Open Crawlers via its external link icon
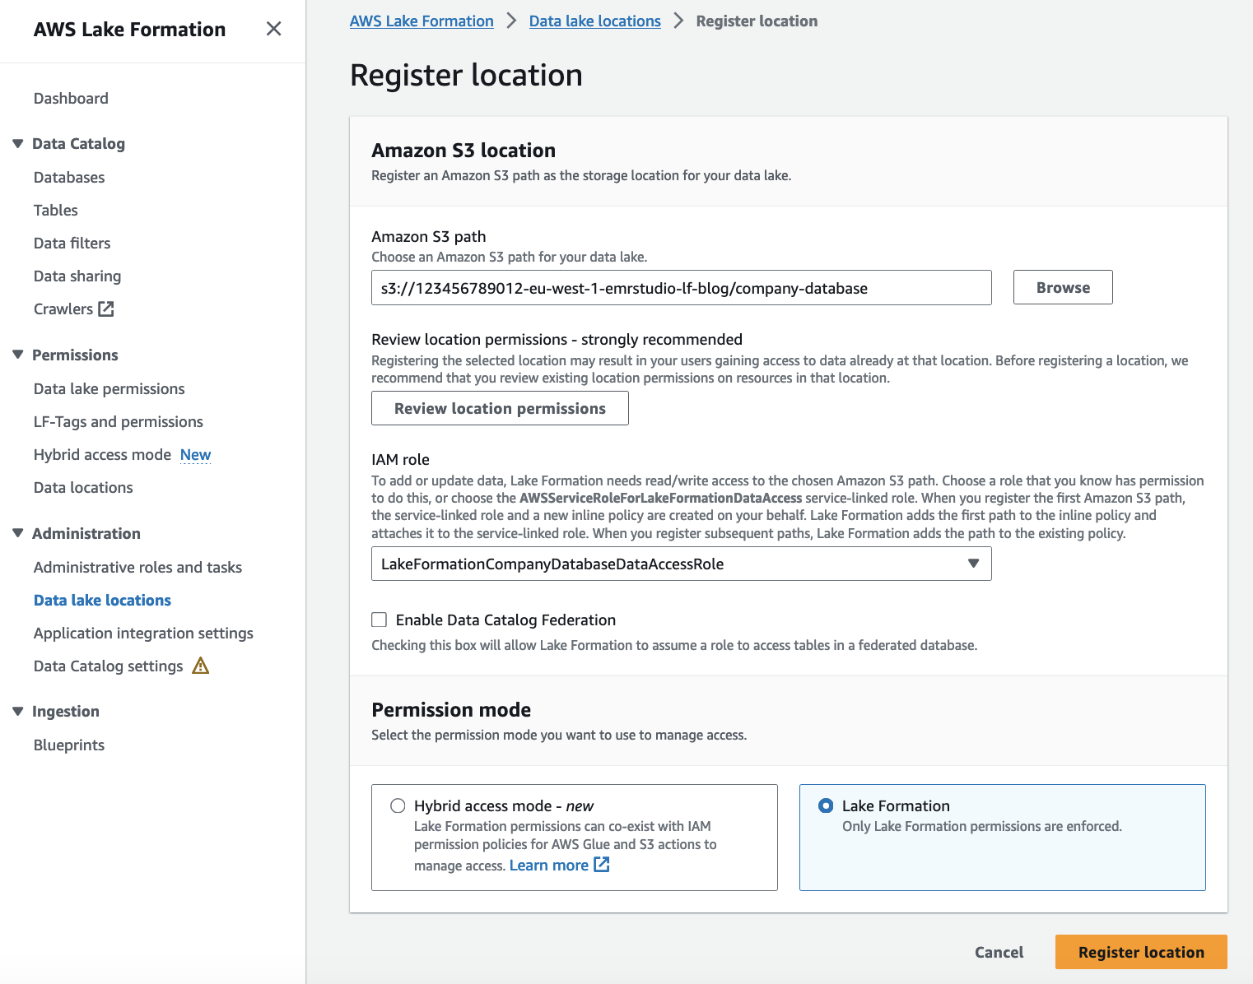The image size is (1253, 984). click(105, 309)
